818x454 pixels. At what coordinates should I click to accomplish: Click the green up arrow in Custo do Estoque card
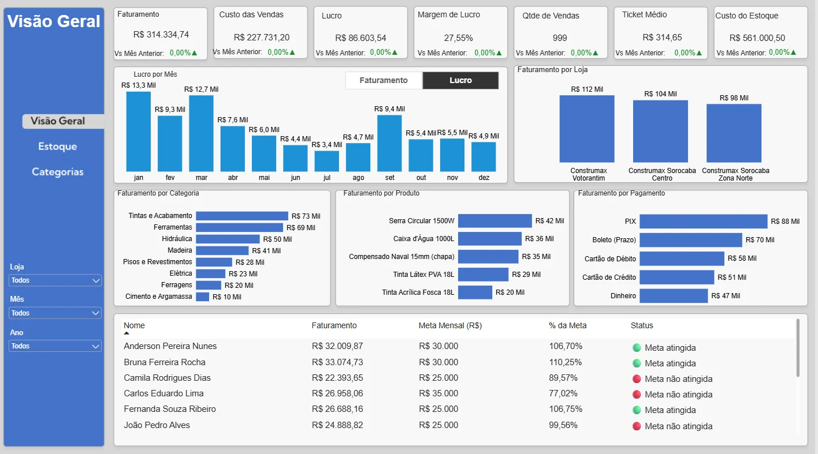pyautogui.click(x=794, y=52)
